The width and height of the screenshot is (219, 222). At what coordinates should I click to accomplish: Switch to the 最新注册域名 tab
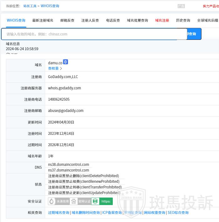tap(43, 20)
